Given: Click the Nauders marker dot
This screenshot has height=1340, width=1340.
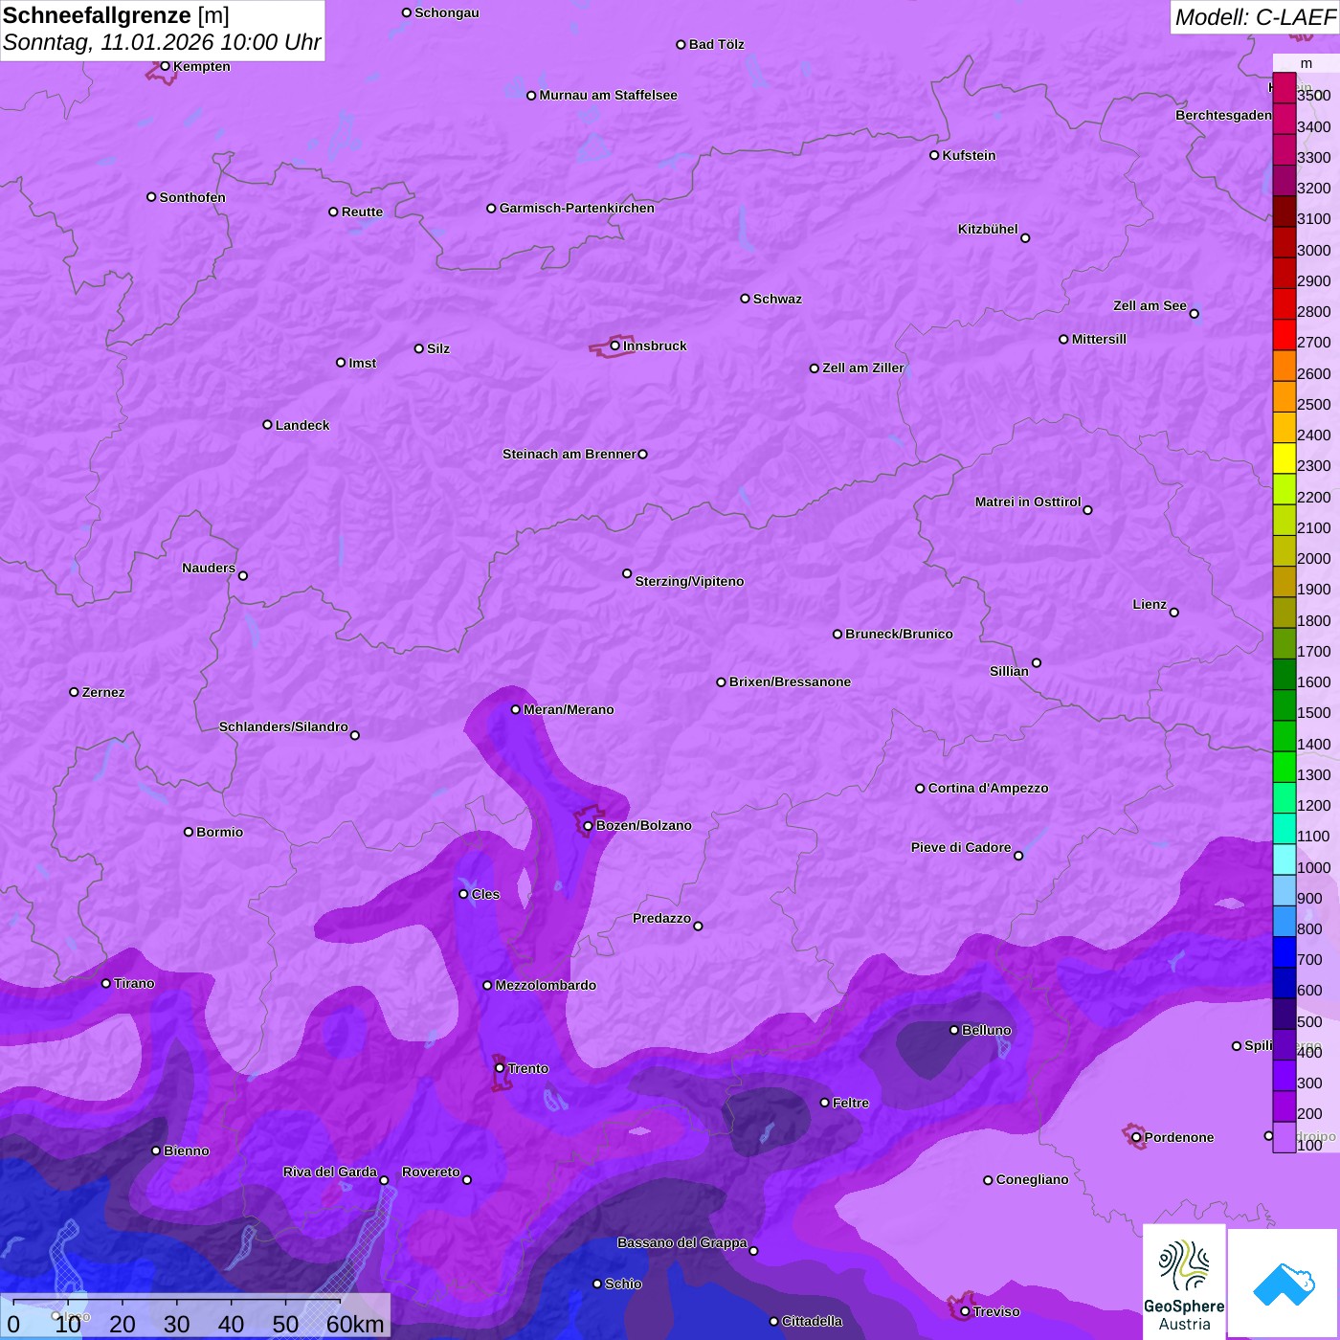Looking at the screenshot, I should tap(243, 575).
